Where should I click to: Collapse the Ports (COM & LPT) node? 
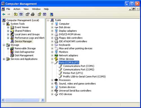click(52, 63)
